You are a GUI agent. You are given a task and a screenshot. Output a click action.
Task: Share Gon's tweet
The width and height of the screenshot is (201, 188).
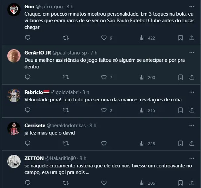click(x=192, y=38)
